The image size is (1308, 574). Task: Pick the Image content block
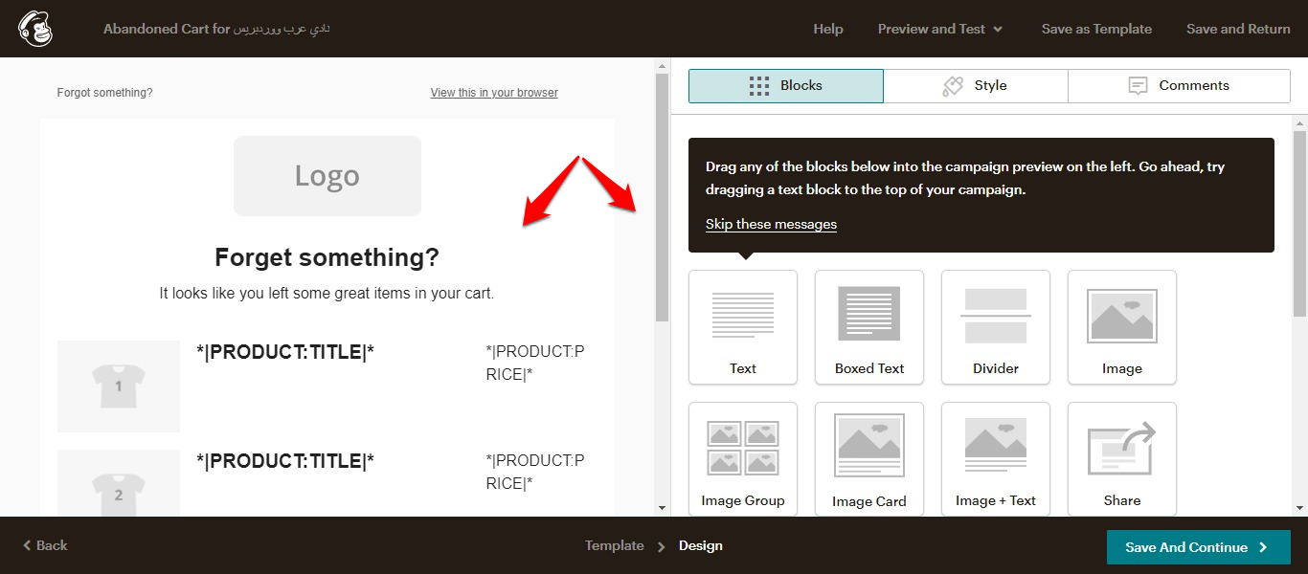[x=1122, y=327]
